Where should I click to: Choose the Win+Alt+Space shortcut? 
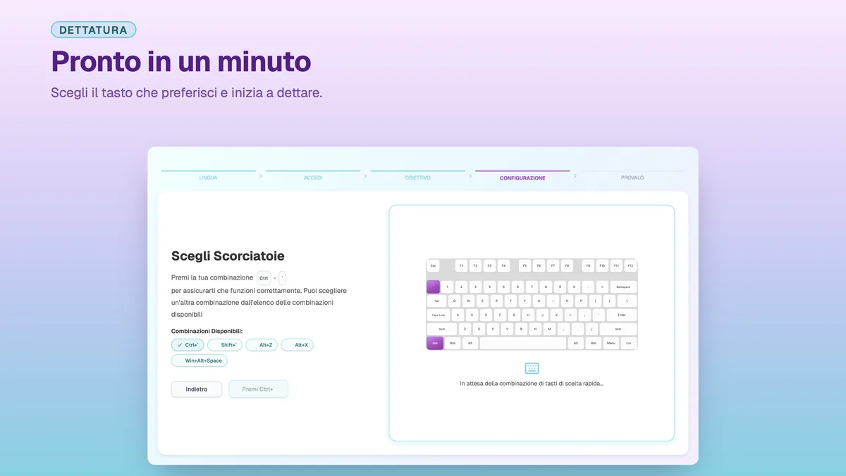coord(200,361)
